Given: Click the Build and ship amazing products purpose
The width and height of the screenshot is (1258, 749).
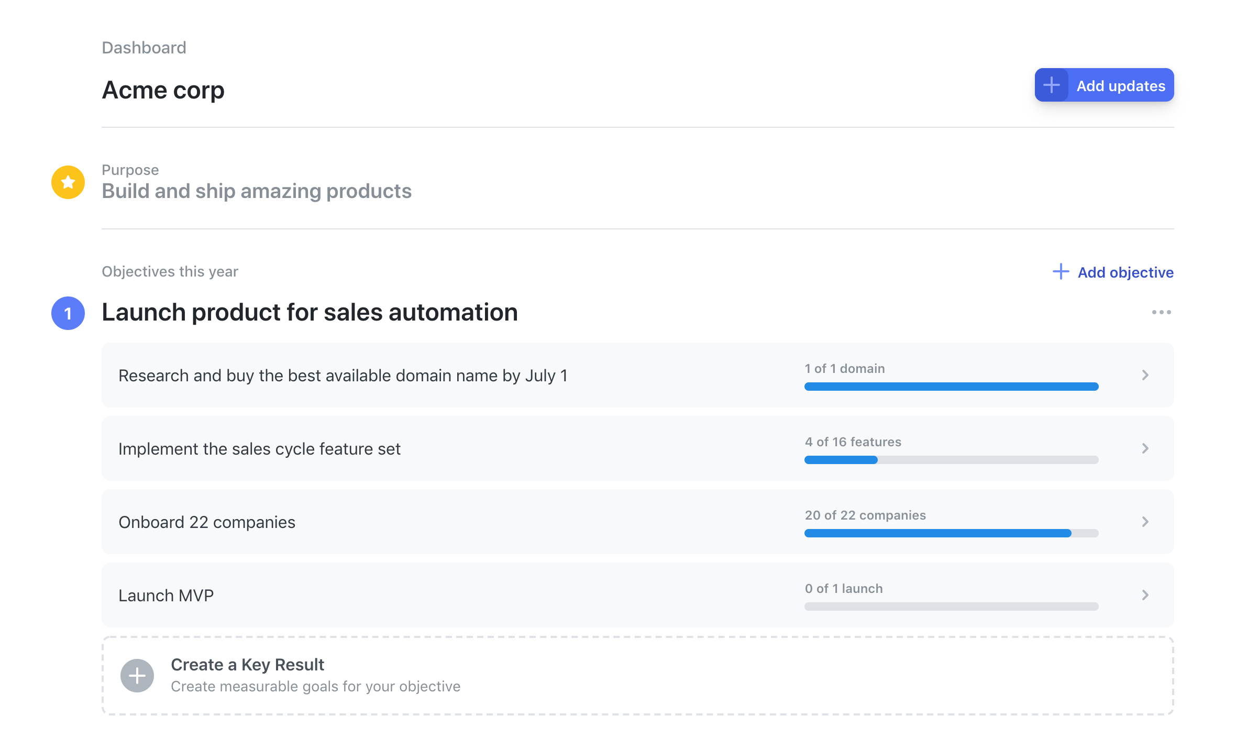Looking at the screenshot, I should pyautogui.click(x=257, y=191).
